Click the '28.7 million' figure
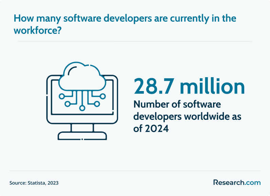 tap(189, 86)
